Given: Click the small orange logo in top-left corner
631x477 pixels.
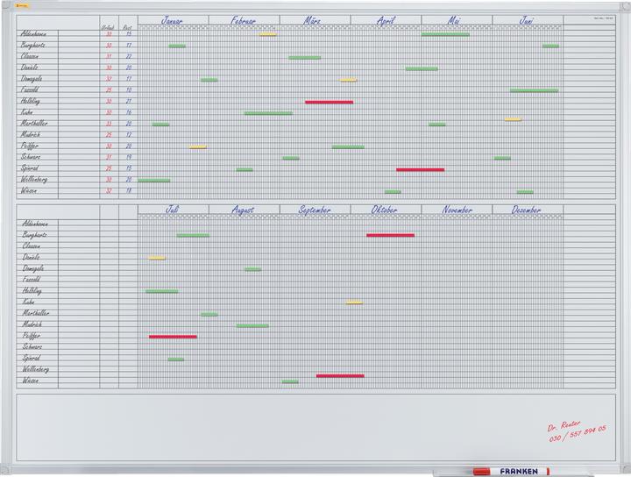Looking at the screenshot, I should point(22,6).
